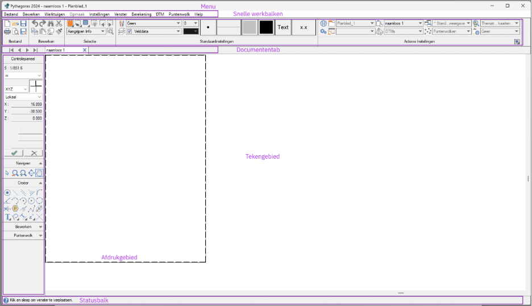This screenshot has width=532, height=306.
Task: Confirm with the green checkmark button
Action: point(14,153)
